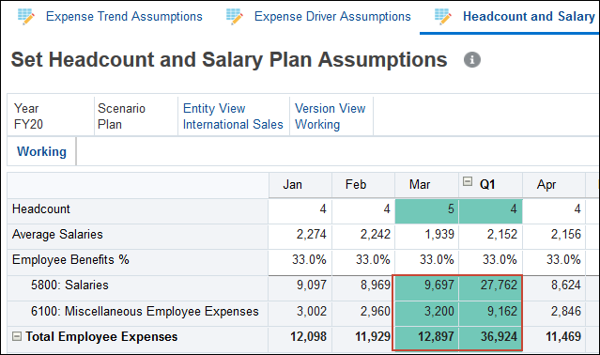Click the Feb Average Salaries cell 2,242
This screenshot has height=355, width=600.
tap(363, 237)
